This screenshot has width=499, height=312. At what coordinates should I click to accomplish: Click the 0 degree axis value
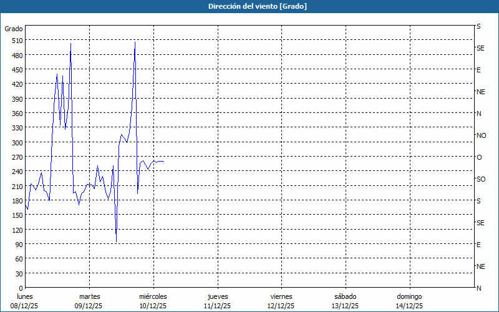[x=21, y=288]
